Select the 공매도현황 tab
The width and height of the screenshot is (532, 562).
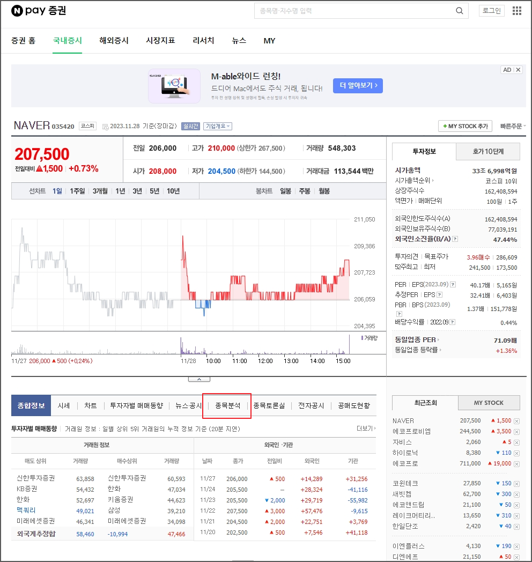(x=353, y=406)
